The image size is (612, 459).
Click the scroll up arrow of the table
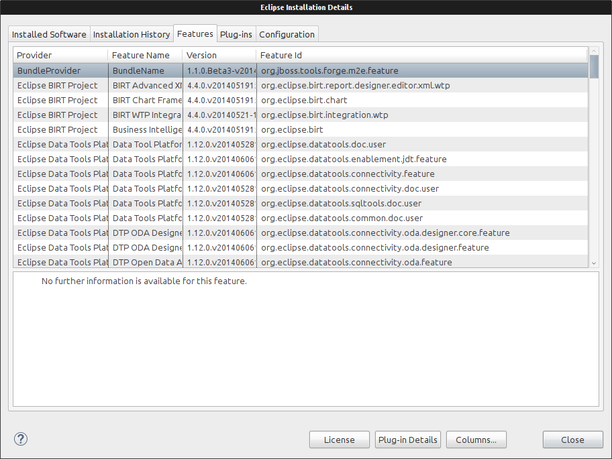594,51
